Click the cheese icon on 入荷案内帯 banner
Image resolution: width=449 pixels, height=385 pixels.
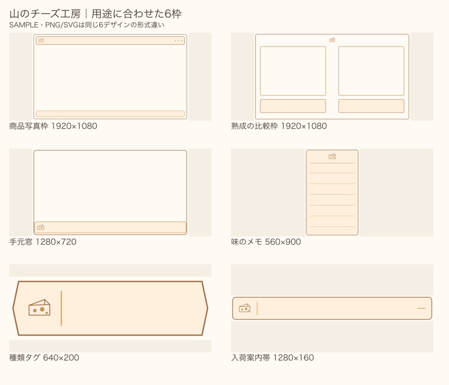245,308
